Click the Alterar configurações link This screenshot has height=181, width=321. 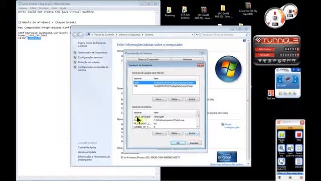232,126
